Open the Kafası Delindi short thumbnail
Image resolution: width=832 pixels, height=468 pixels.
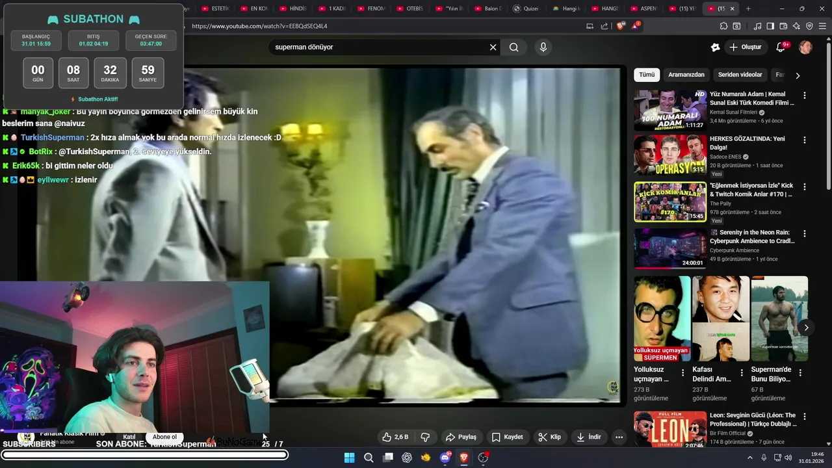(x=720, y=318)
